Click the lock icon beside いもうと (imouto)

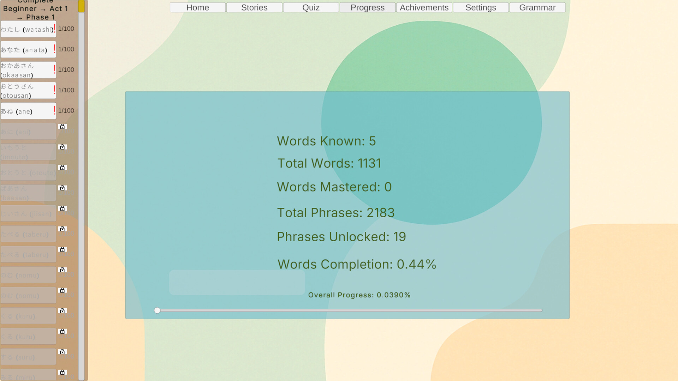click(62, 147)
